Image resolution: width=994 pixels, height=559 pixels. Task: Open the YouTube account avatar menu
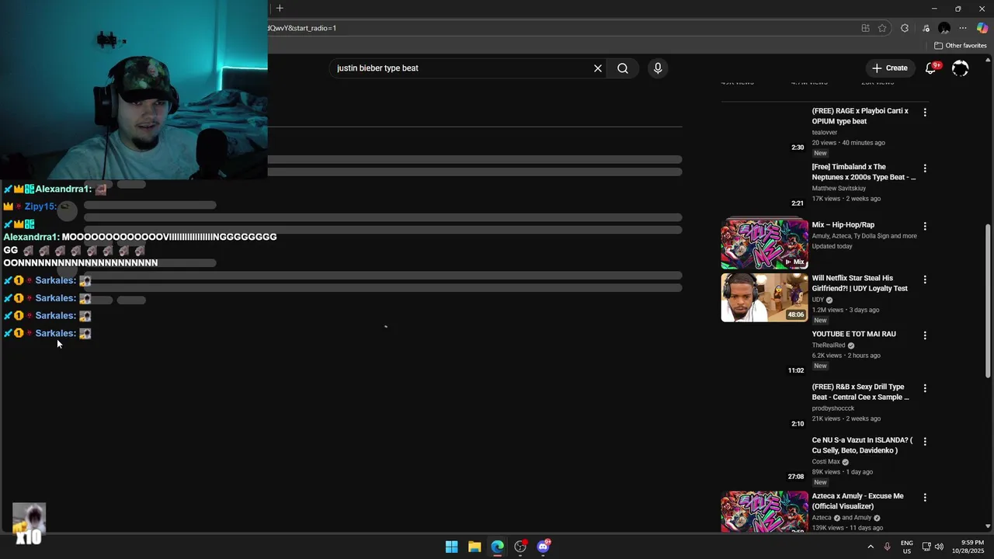[961, 68]
